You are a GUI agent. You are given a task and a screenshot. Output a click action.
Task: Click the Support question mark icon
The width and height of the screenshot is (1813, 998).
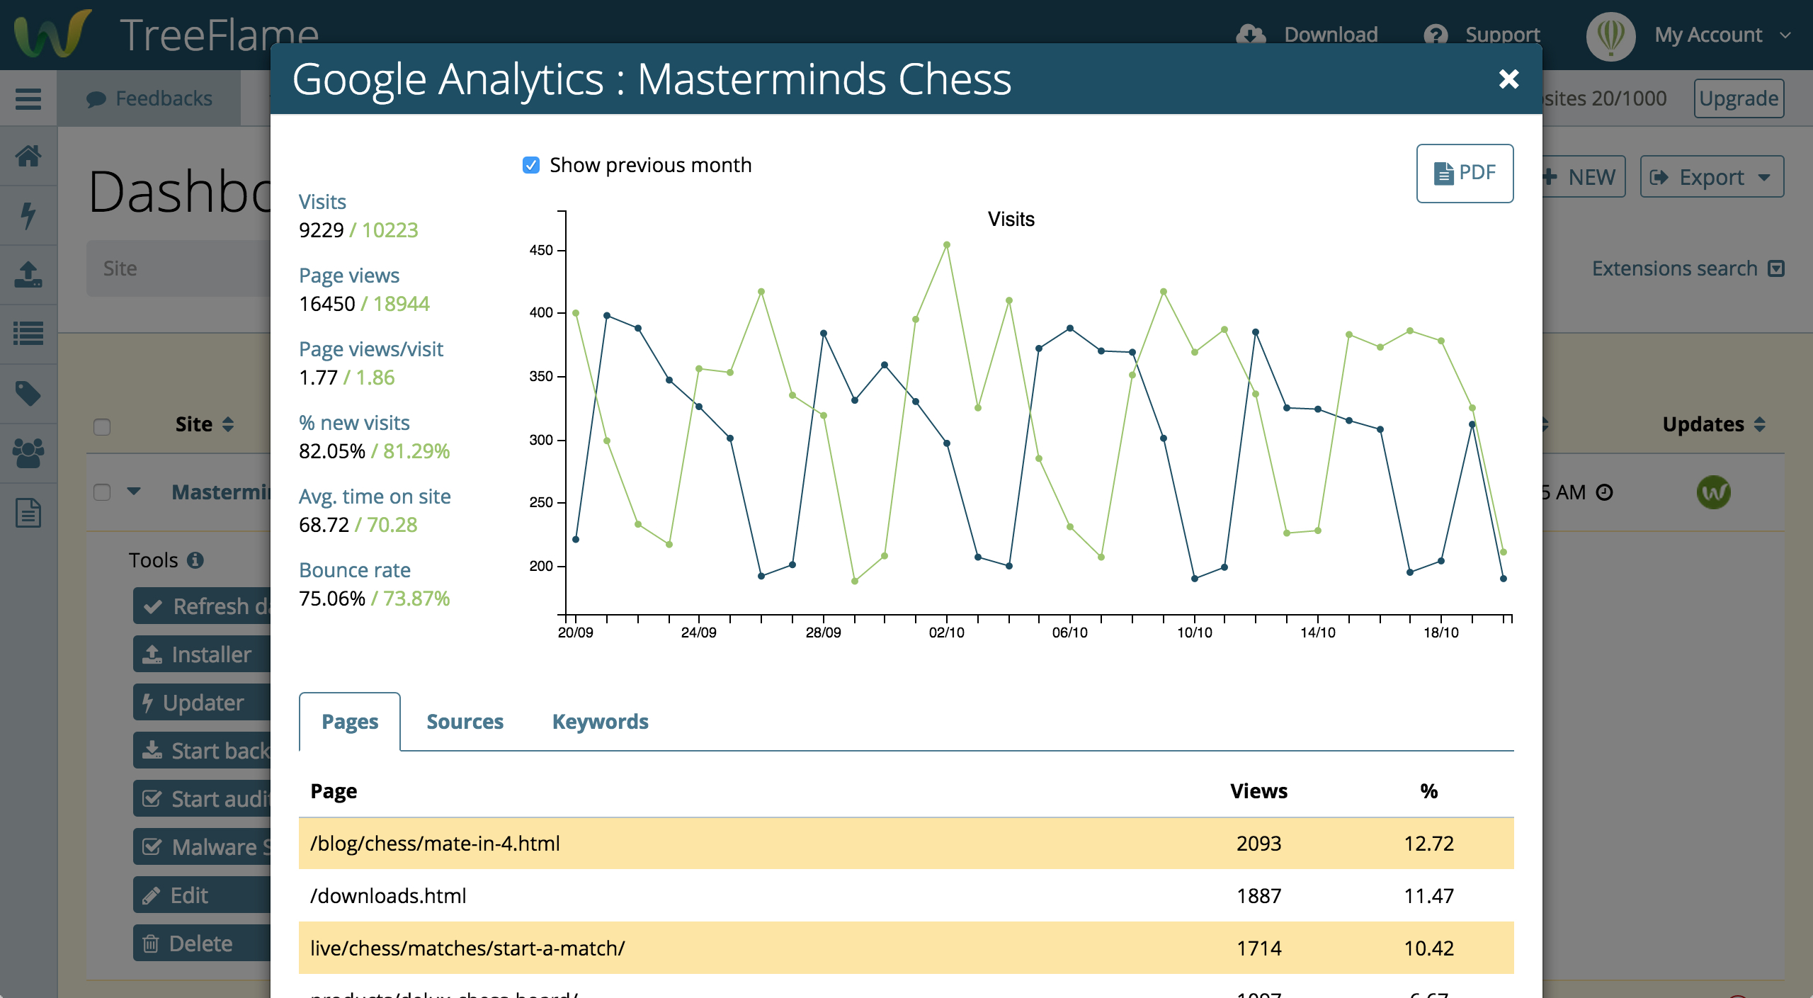1436,34
